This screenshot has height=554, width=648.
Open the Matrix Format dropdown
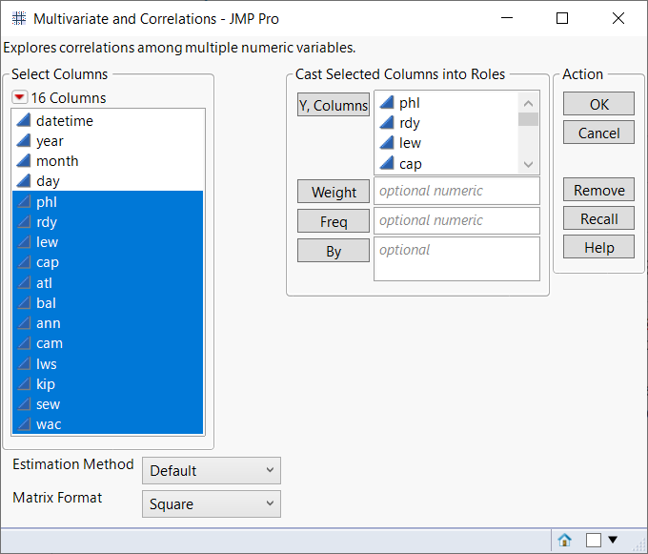tap(211, 504)
